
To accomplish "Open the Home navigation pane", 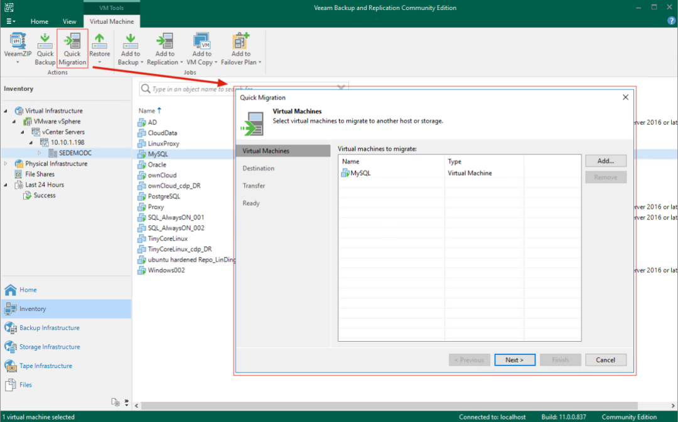I will [x=66, y=290].
